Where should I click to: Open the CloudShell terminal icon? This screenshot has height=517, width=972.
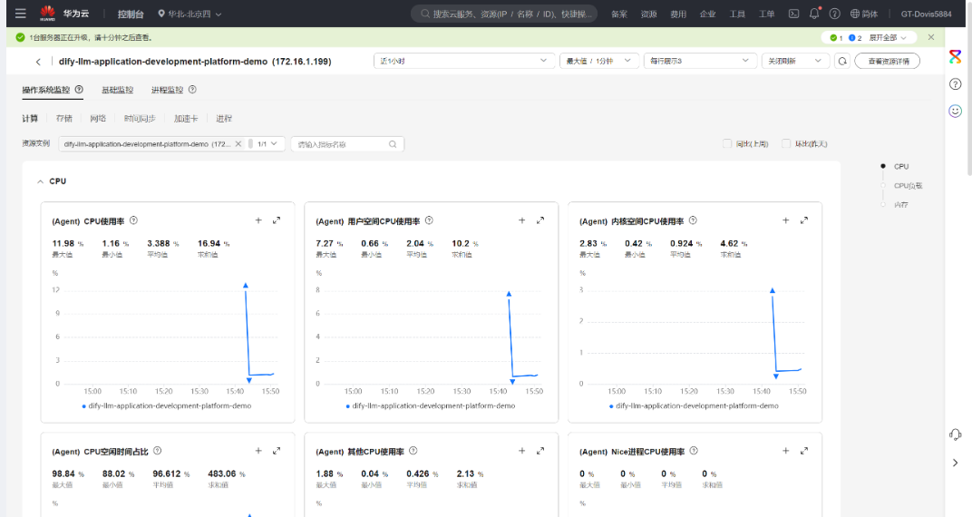[793, 14]
